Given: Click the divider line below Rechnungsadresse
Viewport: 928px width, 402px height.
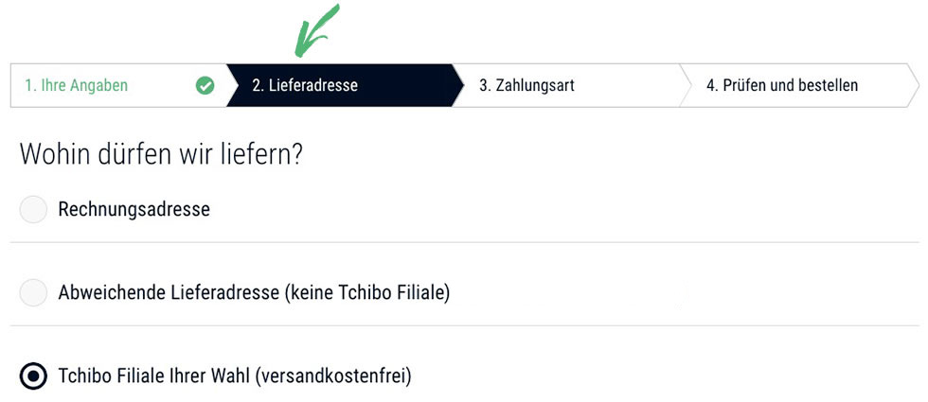Looking at the screenshot, I should click(465, 242).
